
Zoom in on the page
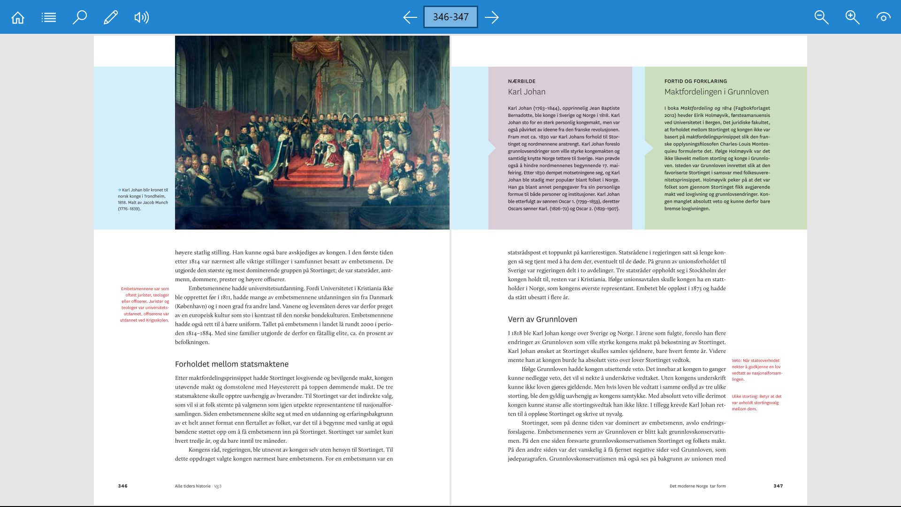click(852, 17)
